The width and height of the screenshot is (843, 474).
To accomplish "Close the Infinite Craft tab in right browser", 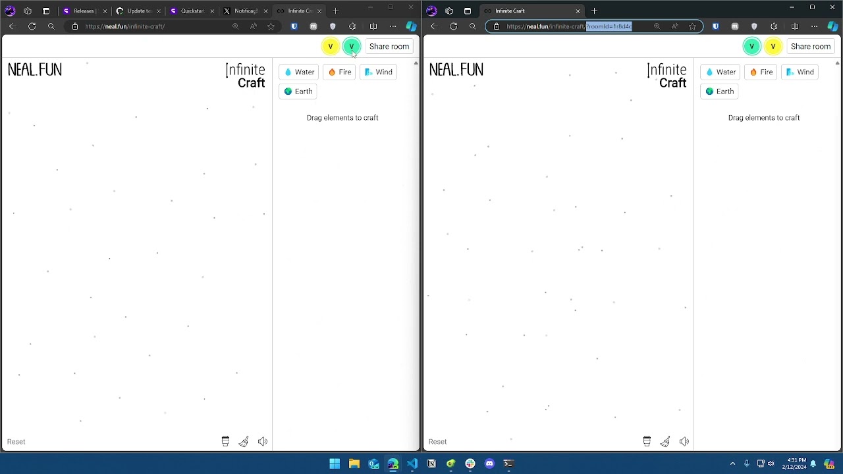I will (x=578, y=11).
